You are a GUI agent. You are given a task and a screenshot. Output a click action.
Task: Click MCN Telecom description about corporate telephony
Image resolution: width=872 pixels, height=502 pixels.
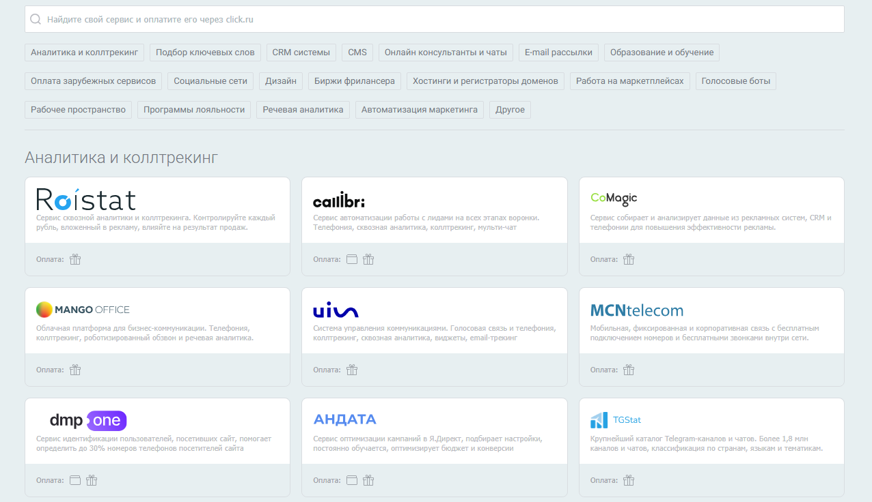coord(705,333)
